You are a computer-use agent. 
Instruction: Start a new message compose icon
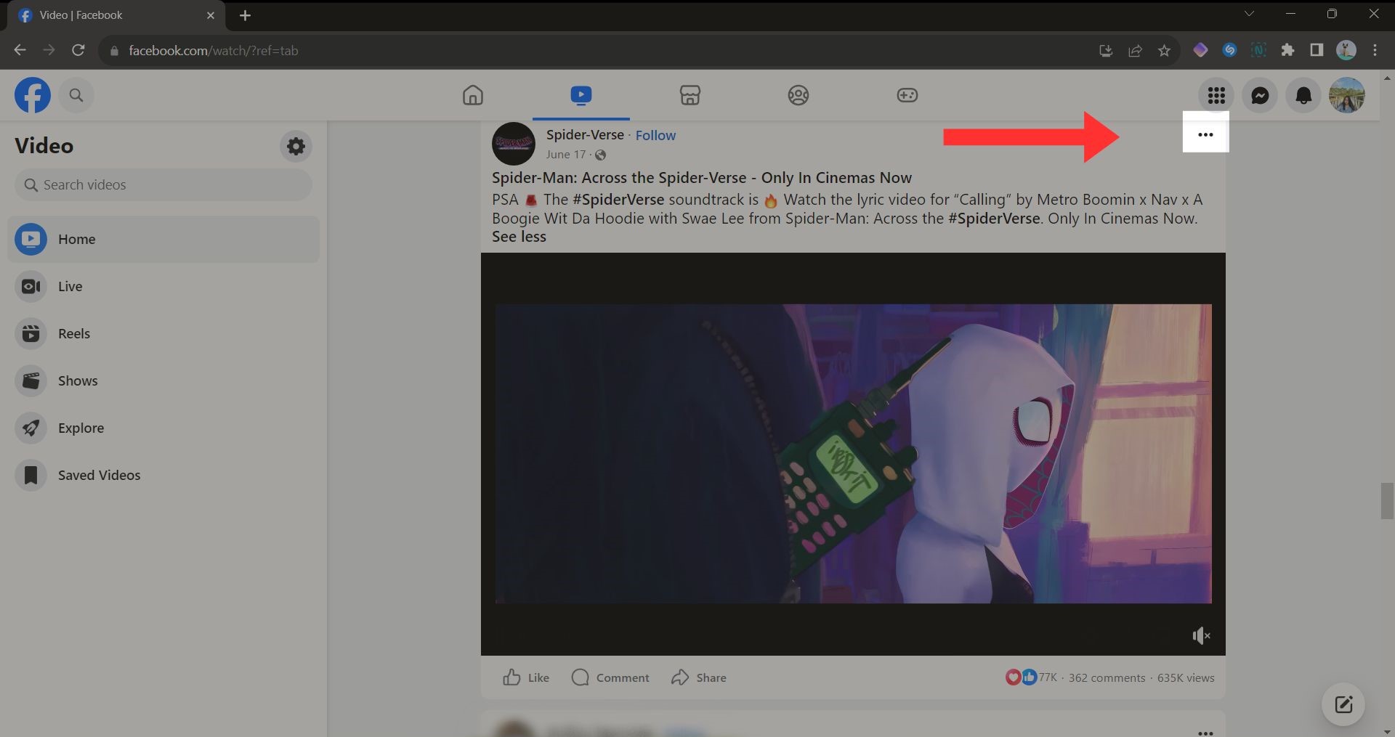(x=1343, y=704)
